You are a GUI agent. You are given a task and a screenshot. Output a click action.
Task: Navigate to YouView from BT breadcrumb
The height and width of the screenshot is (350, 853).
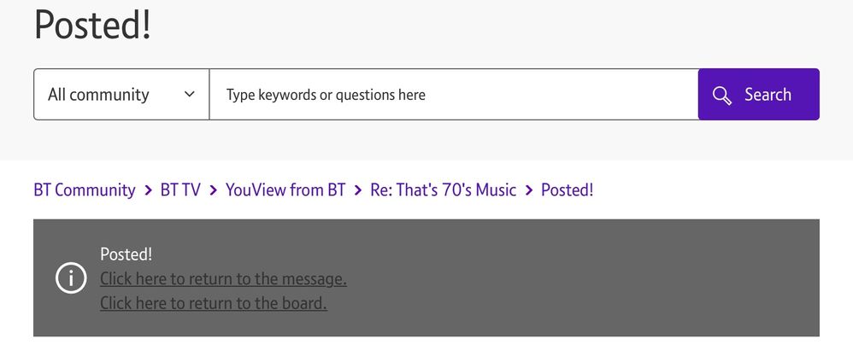coord(285,190)
